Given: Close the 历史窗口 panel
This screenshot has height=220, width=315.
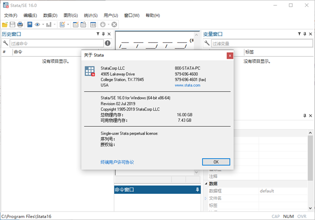Looking at the screenshot, I should click(109, 34).
